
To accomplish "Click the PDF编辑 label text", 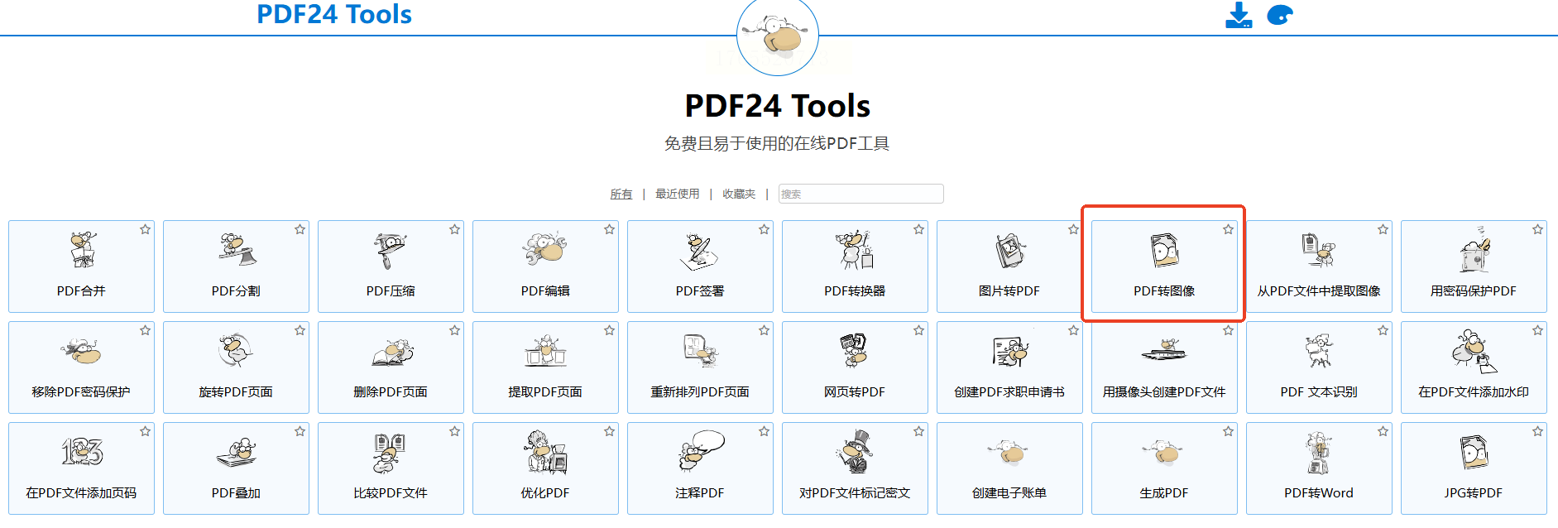I will (x=545, y=291).
